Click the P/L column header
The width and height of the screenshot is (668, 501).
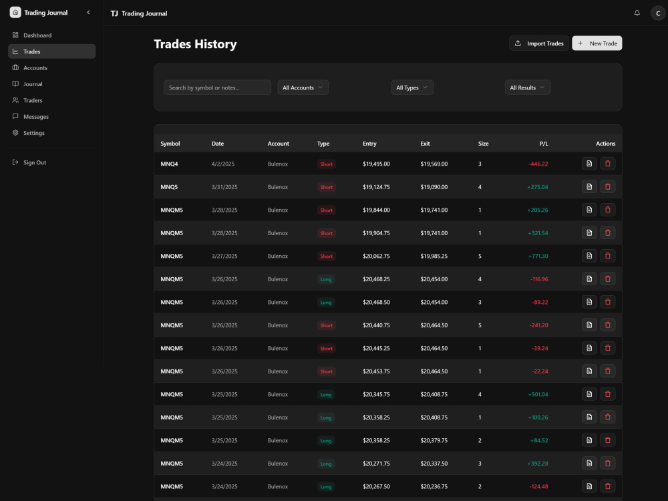pos(544,144)
